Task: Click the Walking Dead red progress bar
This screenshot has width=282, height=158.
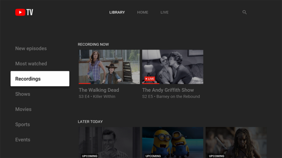Action: point(85,84)
